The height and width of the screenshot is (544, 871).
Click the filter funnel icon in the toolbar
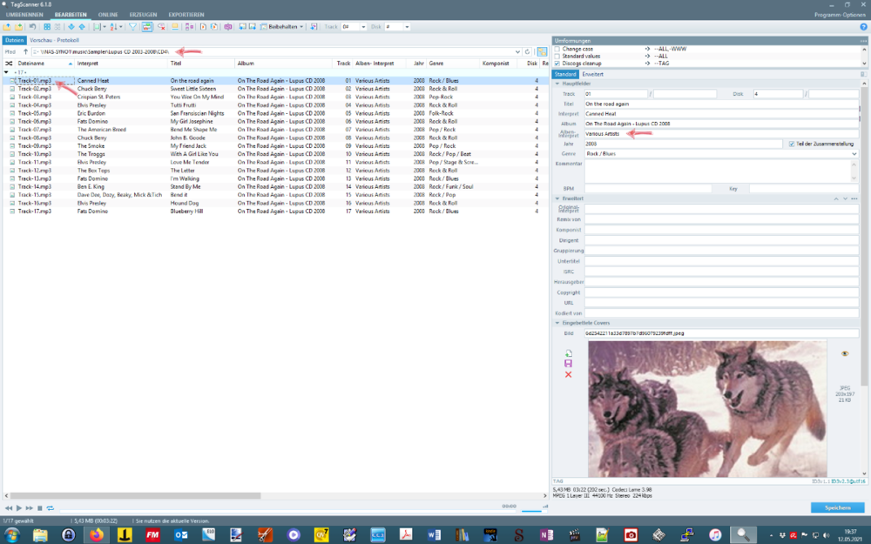pyautogui.click(x=133, y=26)
